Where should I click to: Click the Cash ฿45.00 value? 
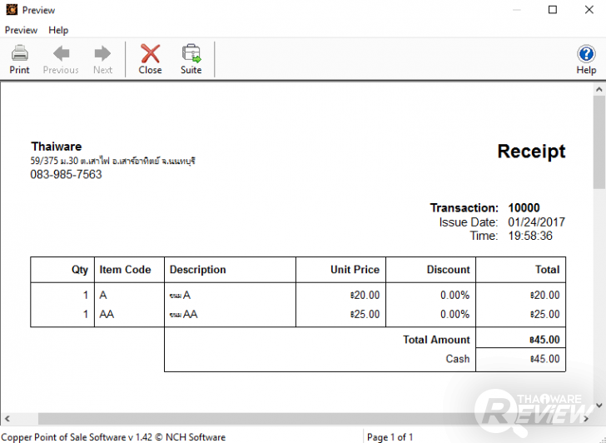coord(544,359)
